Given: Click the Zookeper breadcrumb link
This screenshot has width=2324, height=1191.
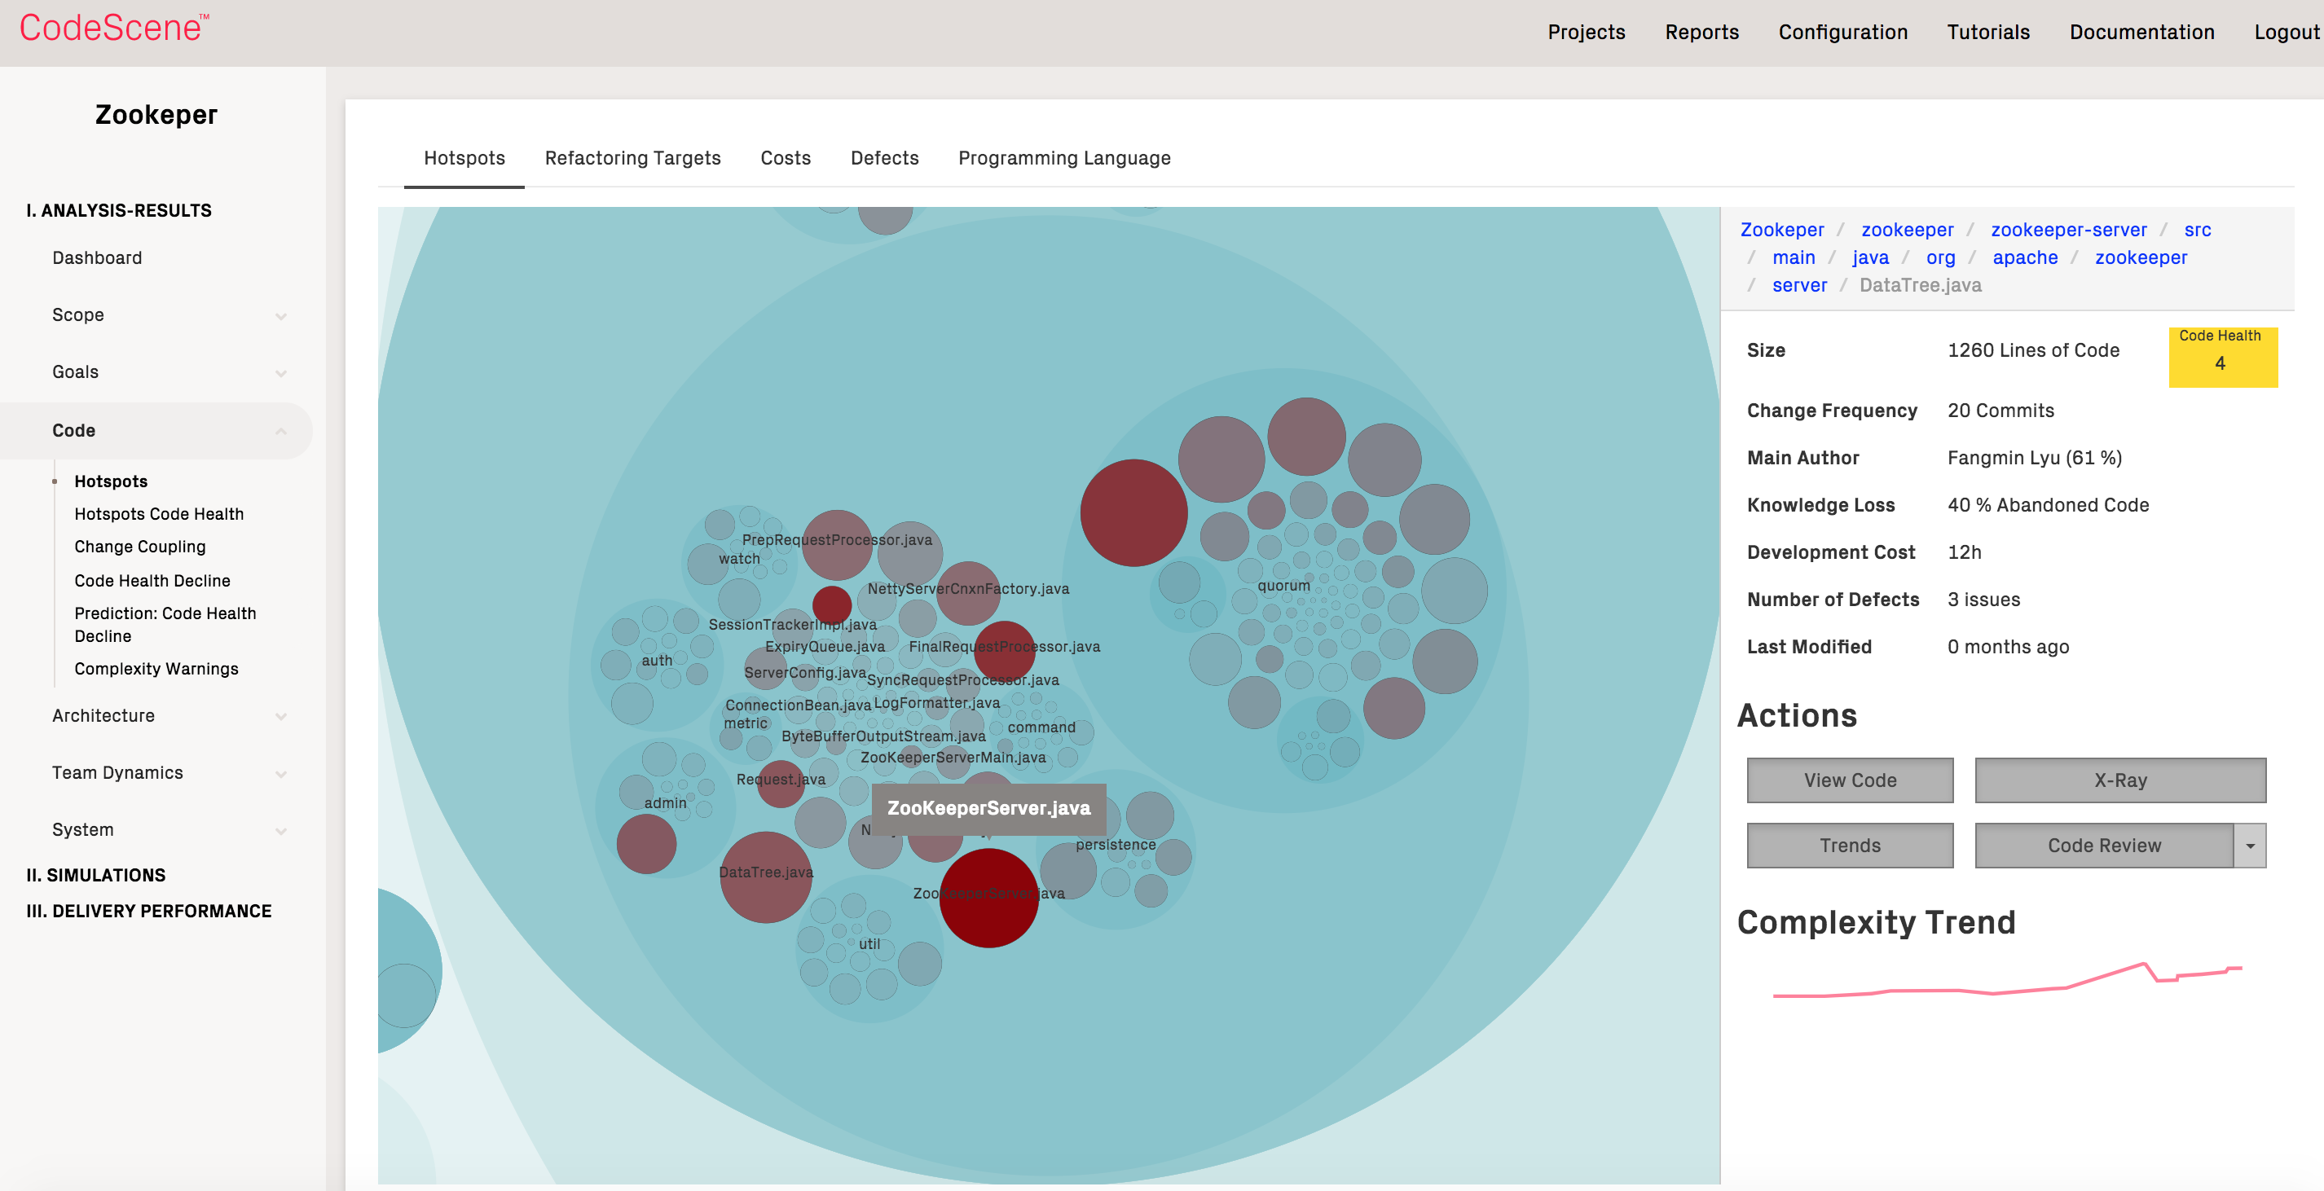Looking at the screenshot, I should [x=1782, y=230].
